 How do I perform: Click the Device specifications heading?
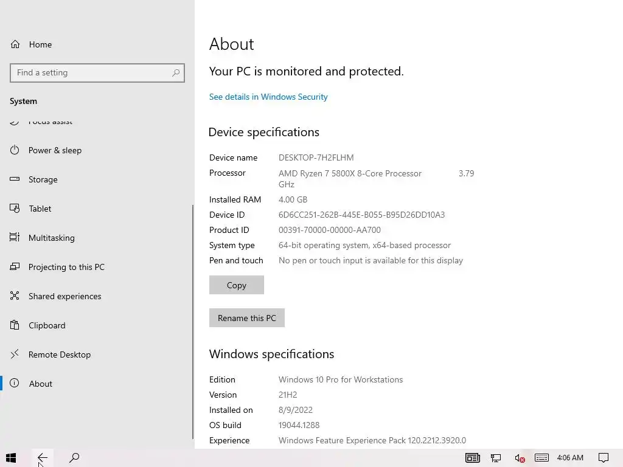click(x=264, y=132)
